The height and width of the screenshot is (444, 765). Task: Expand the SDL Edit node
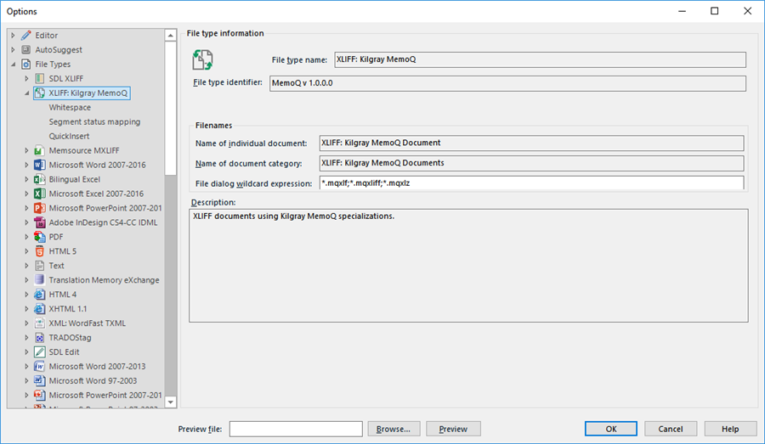click(x=27, y=351)
